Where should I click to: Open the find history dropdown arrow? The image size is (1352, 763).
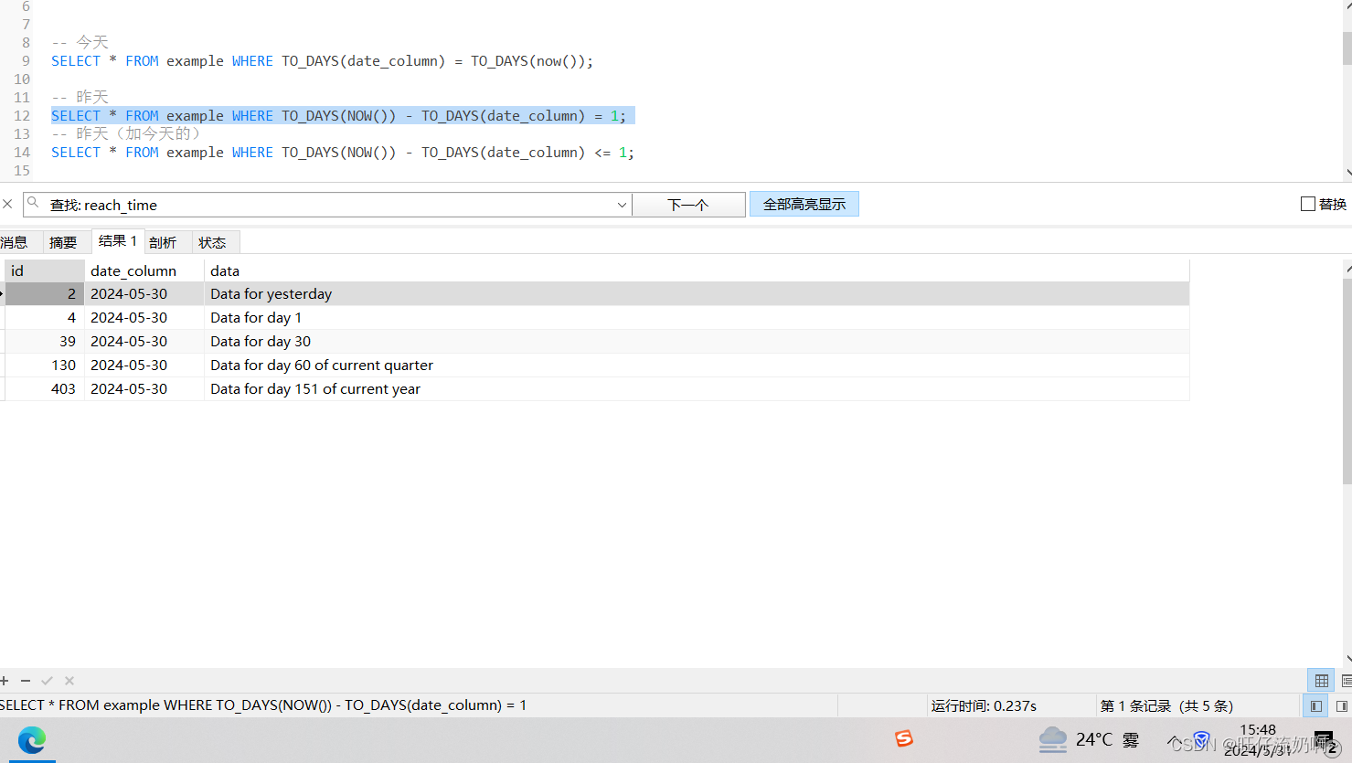tap(622, 205)
